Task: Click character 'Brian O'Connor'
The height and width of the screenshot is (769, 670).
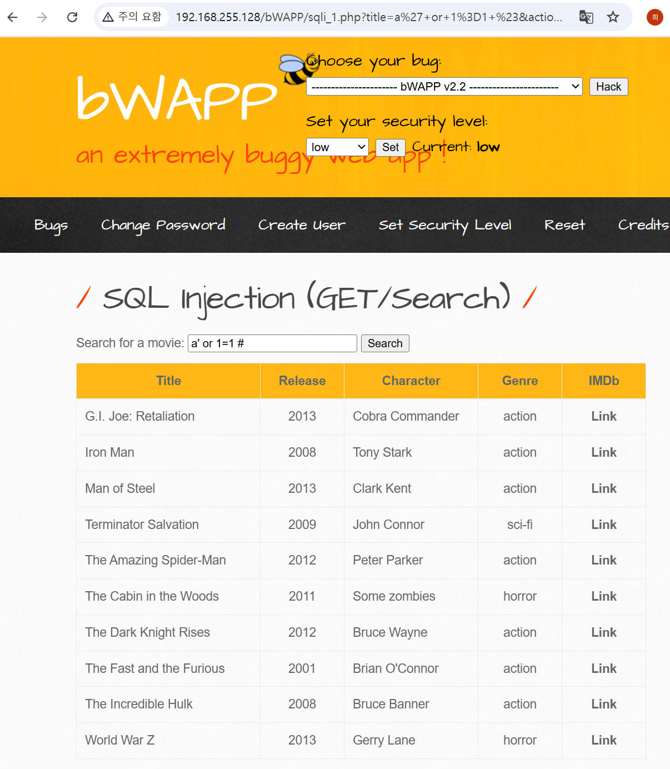Action: pos(396,668)
